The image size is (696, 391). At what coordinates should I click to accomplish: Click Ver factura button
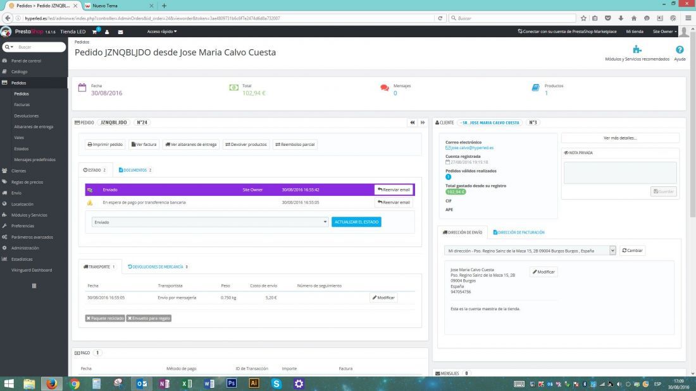[144, 145]
